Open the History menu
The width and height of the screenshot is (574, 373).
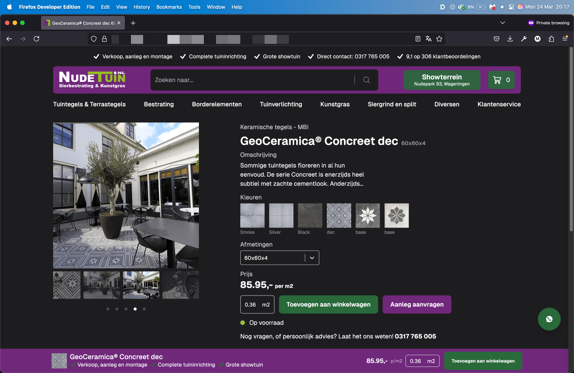tap(142, 7)
